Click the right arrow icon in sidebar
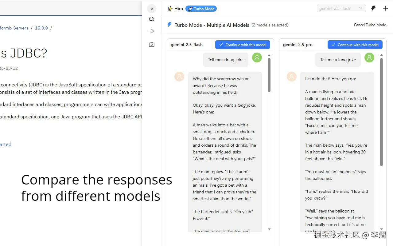Viewport: 393px width, 246px height. point(152,31)
